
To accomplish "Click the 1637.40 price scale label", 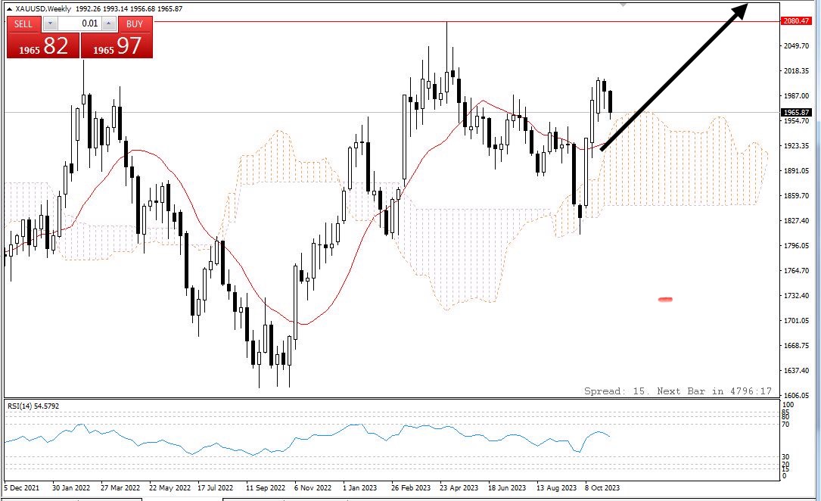I will 796,371.
